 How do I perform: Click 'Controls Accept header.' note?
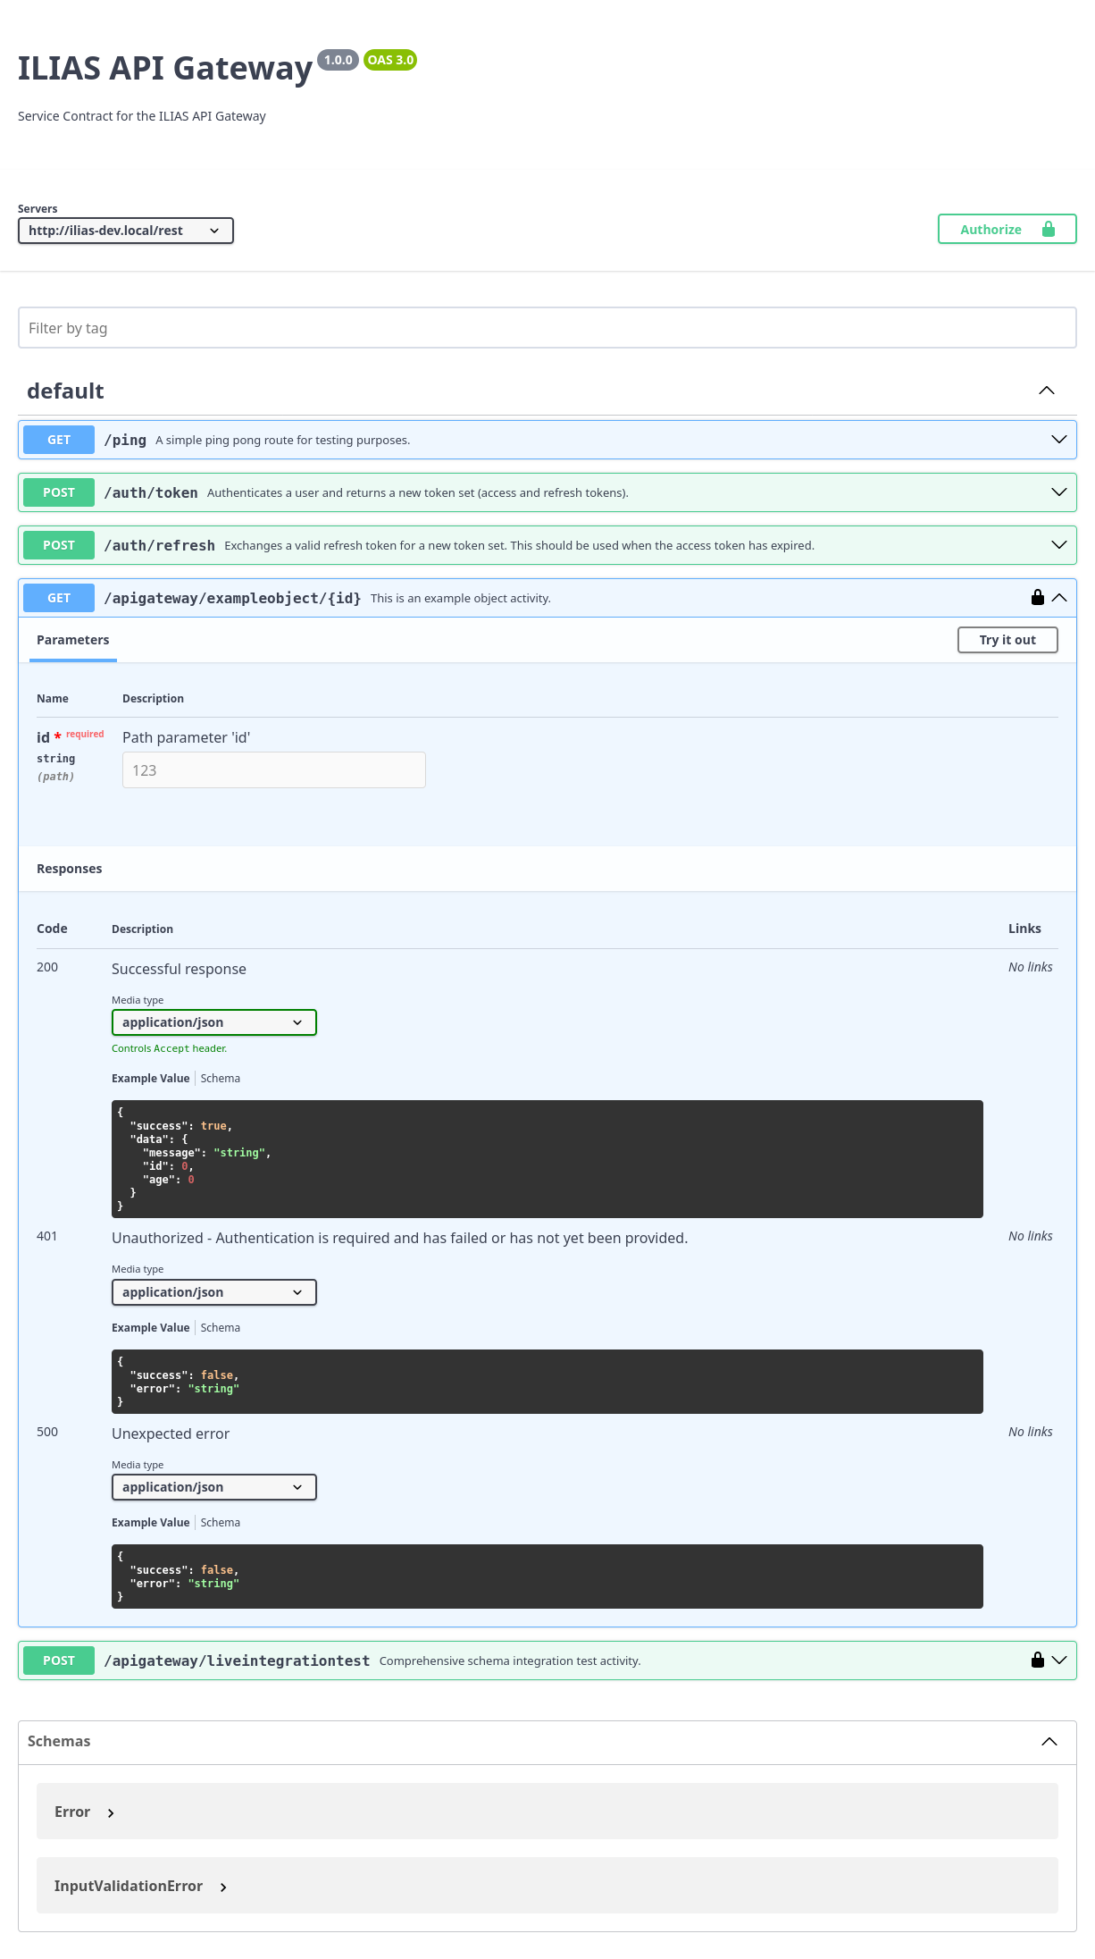click(x=170, y=1048)
